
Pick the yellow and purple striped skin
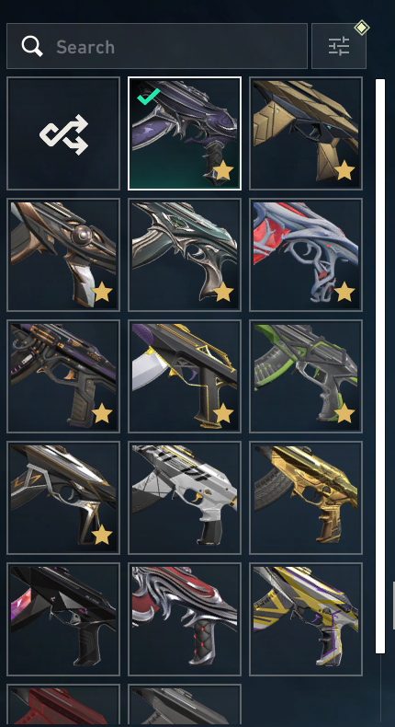306,619
